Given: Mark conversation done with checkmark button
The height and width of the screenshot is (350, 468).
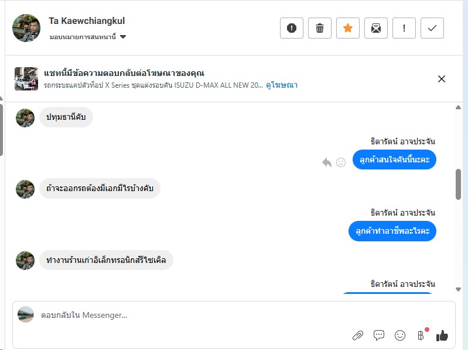Looking at the screenshot, I should (x=432, y=28).
